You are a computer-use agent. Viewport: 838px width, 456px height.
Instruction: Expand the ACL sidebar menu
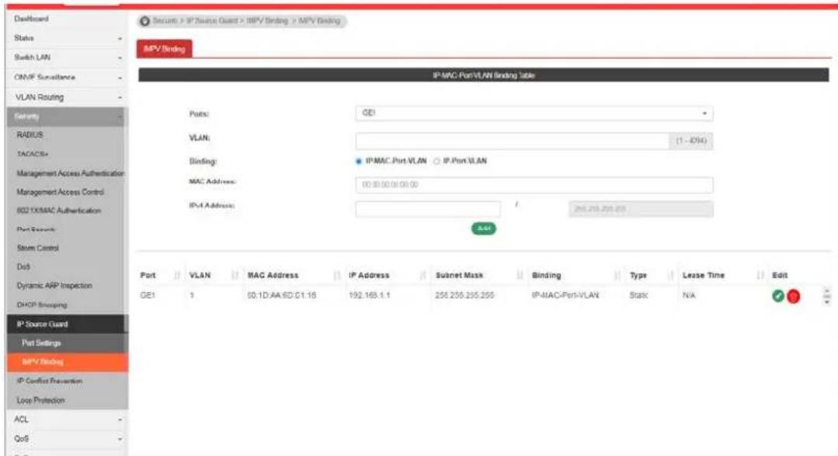point(67,419)
